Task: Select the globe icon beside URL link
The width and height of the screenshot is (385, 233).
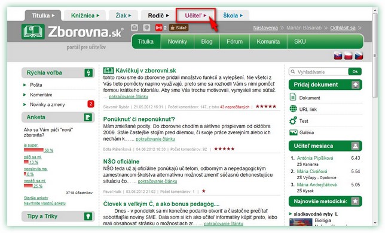Action: (293, 108)
